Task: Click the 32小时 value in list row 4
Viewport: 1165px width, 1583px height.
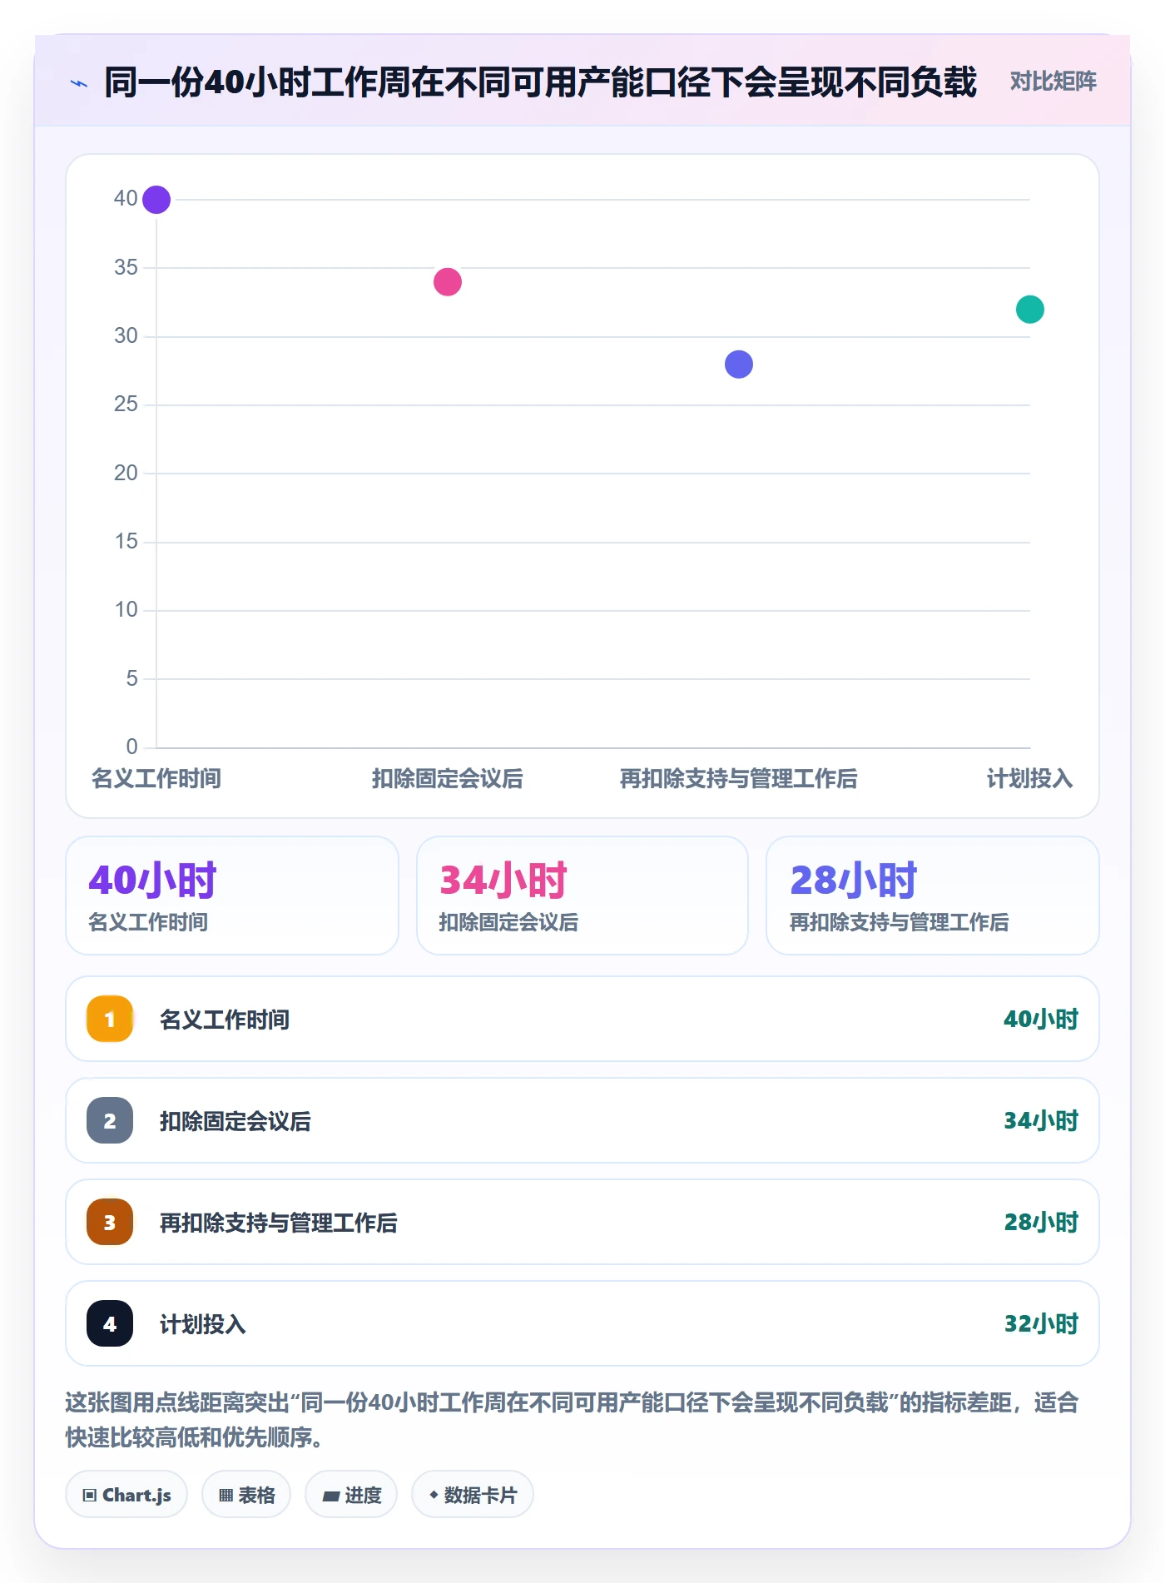Action: pyautogui.click(x=1041, y=1324)
